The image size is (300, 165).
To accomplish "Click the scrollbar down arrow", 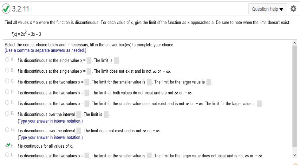I will coord(295,155).
